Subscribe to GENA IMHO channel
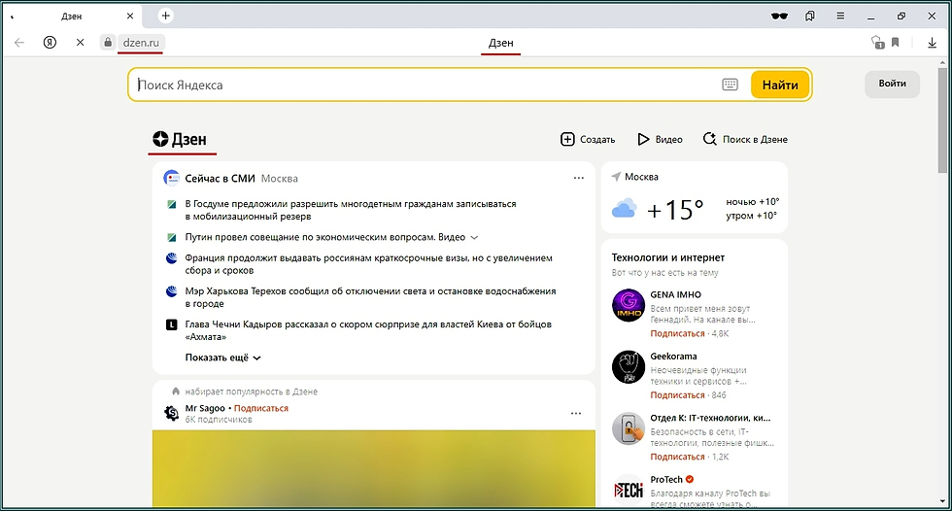The width and height of the screenshot is (952, 511). point(677,333)
